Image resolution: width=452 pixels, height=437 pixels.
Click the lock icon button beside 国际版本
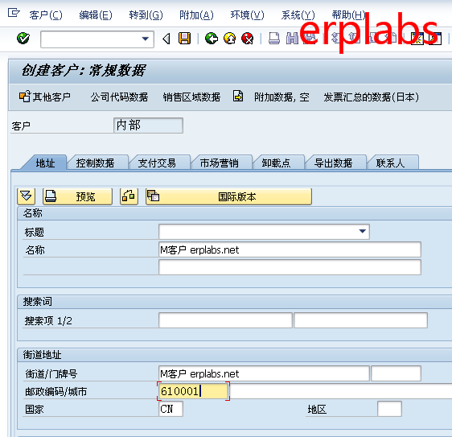(x=129, y=196)
